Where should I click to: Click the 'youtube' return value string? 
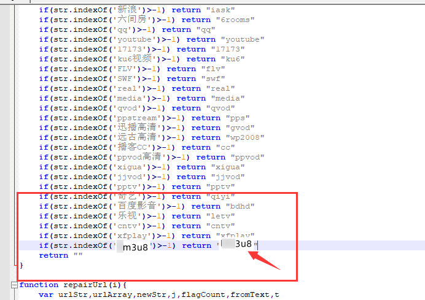tap(242, 39)
